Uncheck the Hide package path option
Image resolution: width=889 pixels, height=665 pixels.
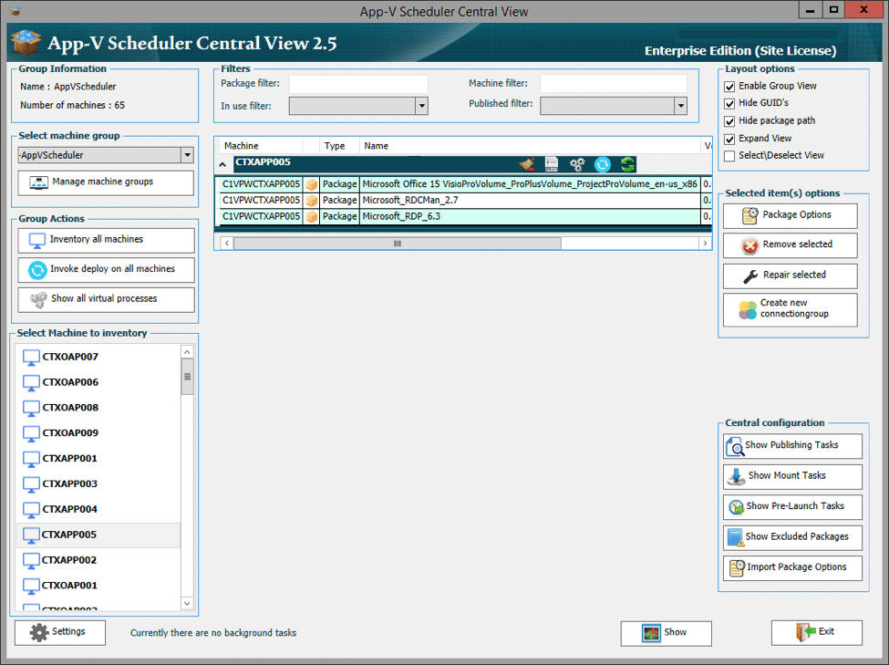tap(729, 121)
